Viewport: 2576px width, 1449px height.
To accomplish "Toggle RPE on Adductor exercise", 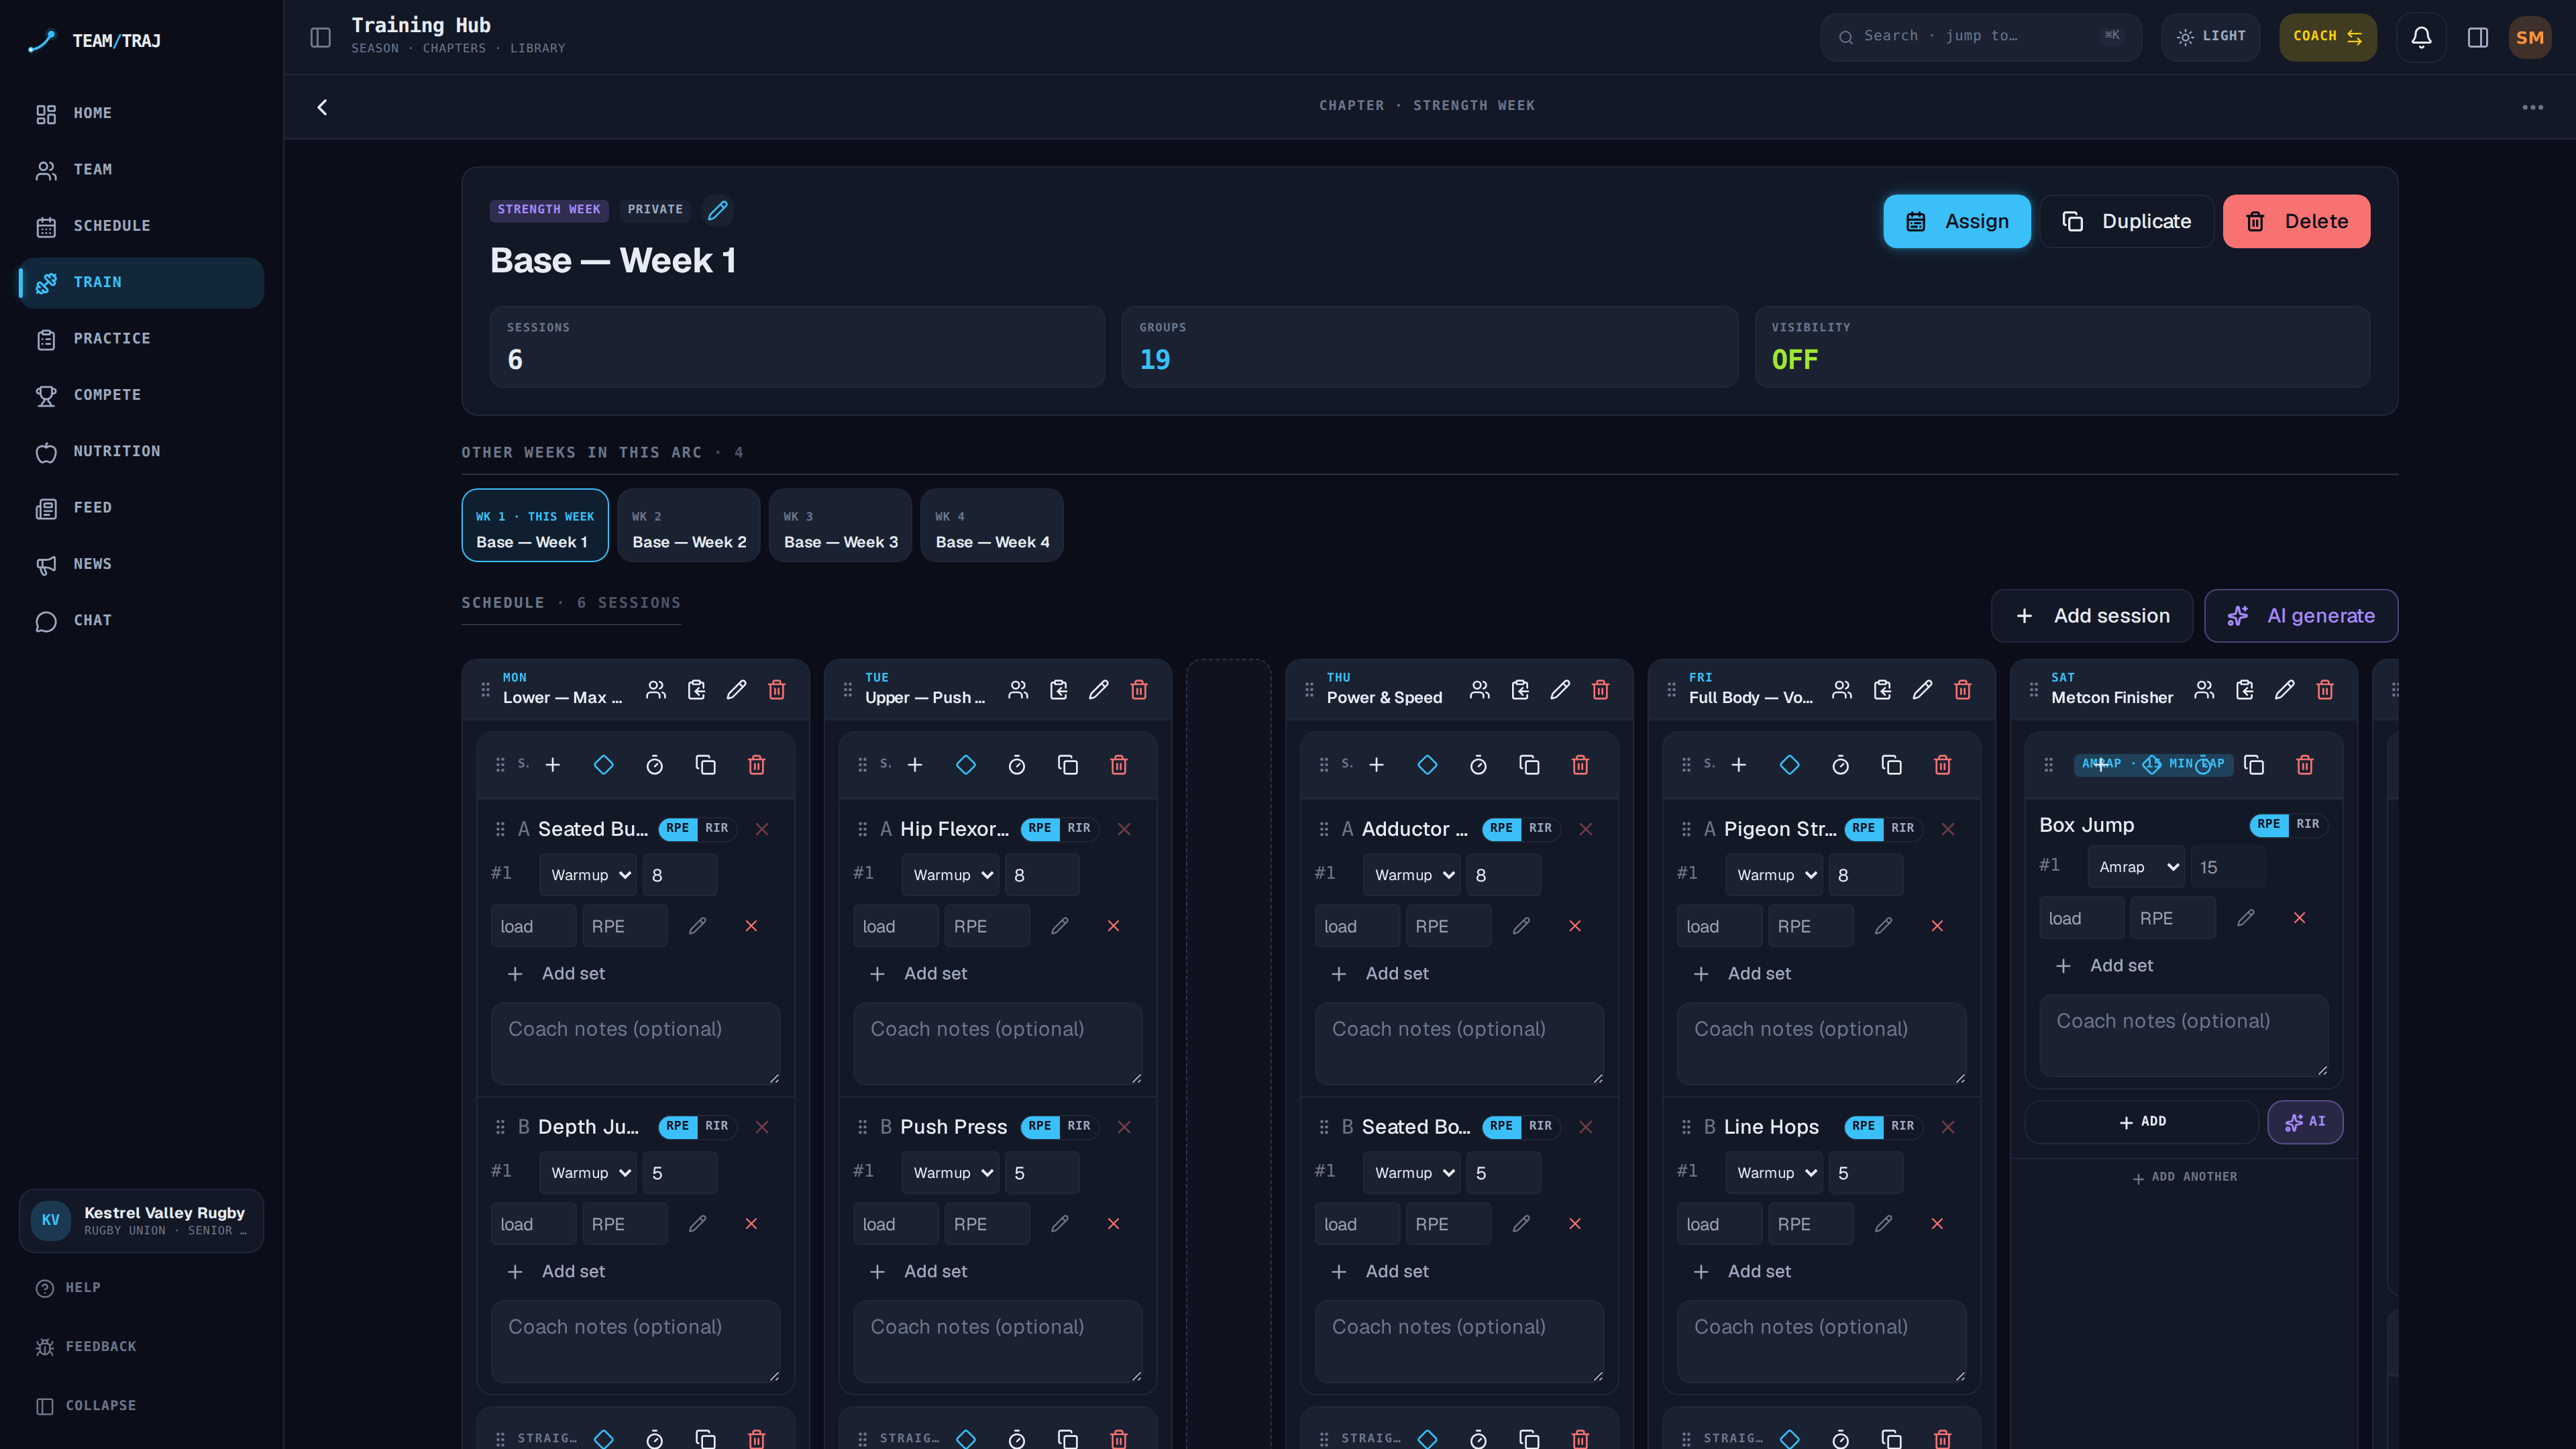I will click(x=1501, y=828).
